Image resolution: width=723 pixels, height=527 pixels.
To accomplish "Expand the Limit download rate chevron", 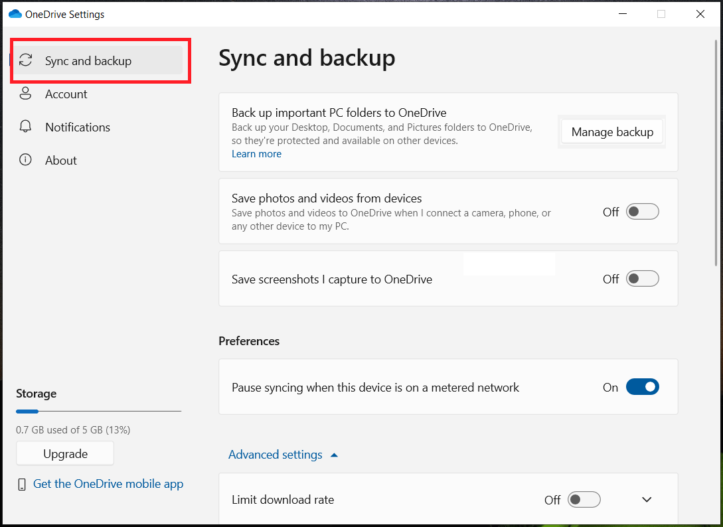I will (647, 499).
